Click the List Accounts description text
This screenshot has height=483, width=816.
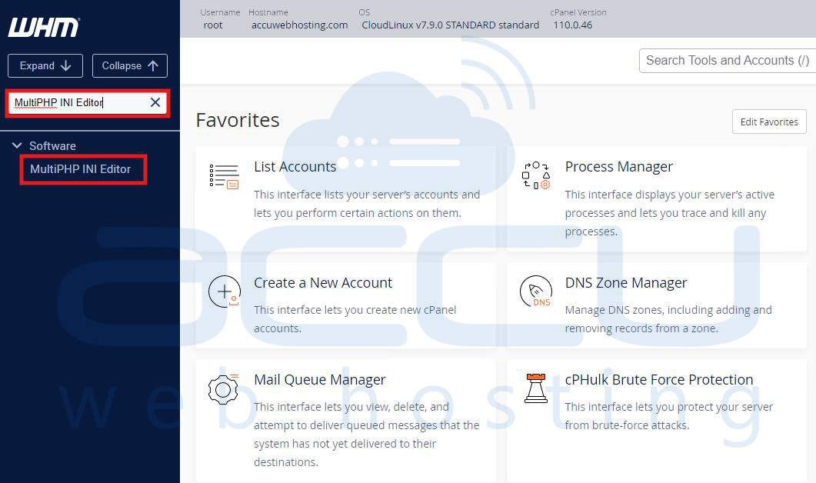(x=367, y=204)
